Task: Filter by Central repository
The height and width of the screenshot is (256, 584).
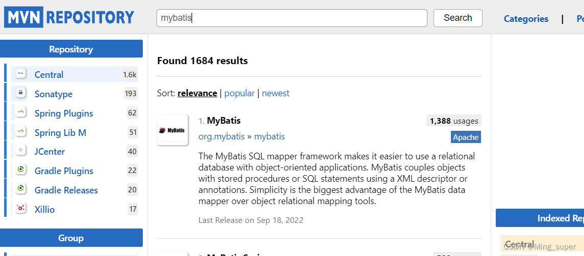Action: tap(49, 75)
